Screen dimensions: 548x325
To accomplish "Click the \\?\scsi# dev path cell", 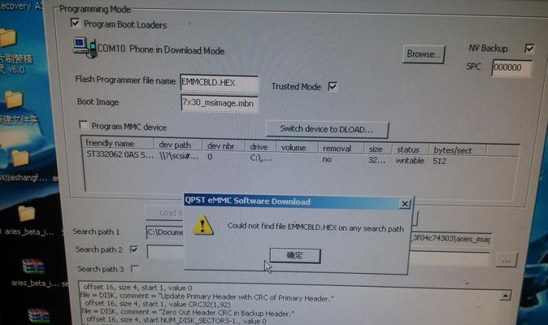I will (x=179, y=156).
